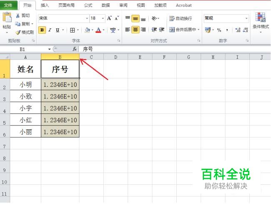Open the 文件 File tab
The width and height of the screenshot is (271, 204).
point(8,5)
